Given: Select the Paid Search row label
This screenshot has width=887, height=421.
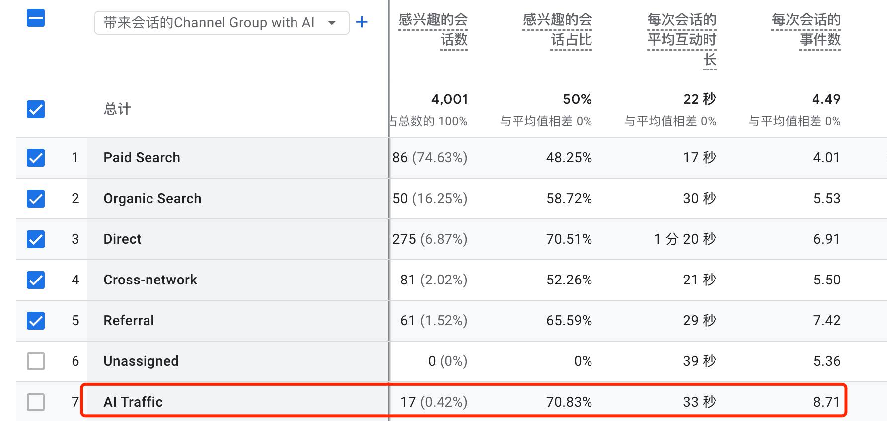Looking at the screenshot, I should click(142, 157).
